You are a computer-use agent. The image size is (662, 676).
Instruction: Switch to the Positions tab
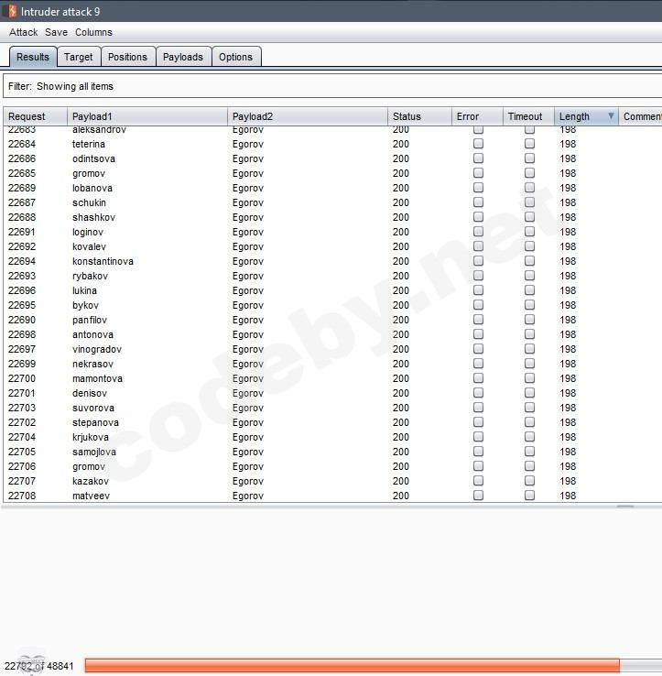[x=127, y=57]
